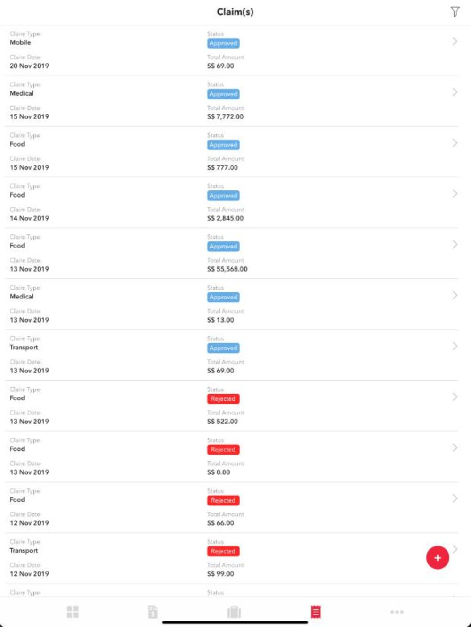Expand the Medical claim chevron for S$ 7,772.00
The height and width of the screenshot is (629, 471).
point(455,92)
